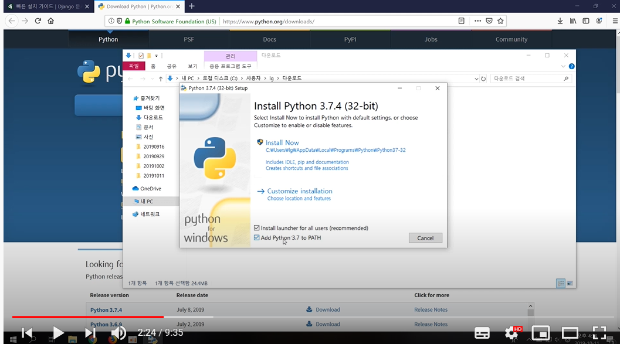The image size is (620, 344).
Task: Open the PyPI navigation tab
Action: 350,39
